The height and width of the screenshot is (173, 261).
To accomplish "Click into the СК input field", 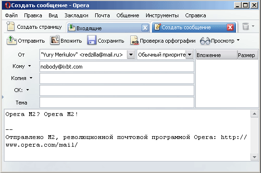I will pos(117,90).
